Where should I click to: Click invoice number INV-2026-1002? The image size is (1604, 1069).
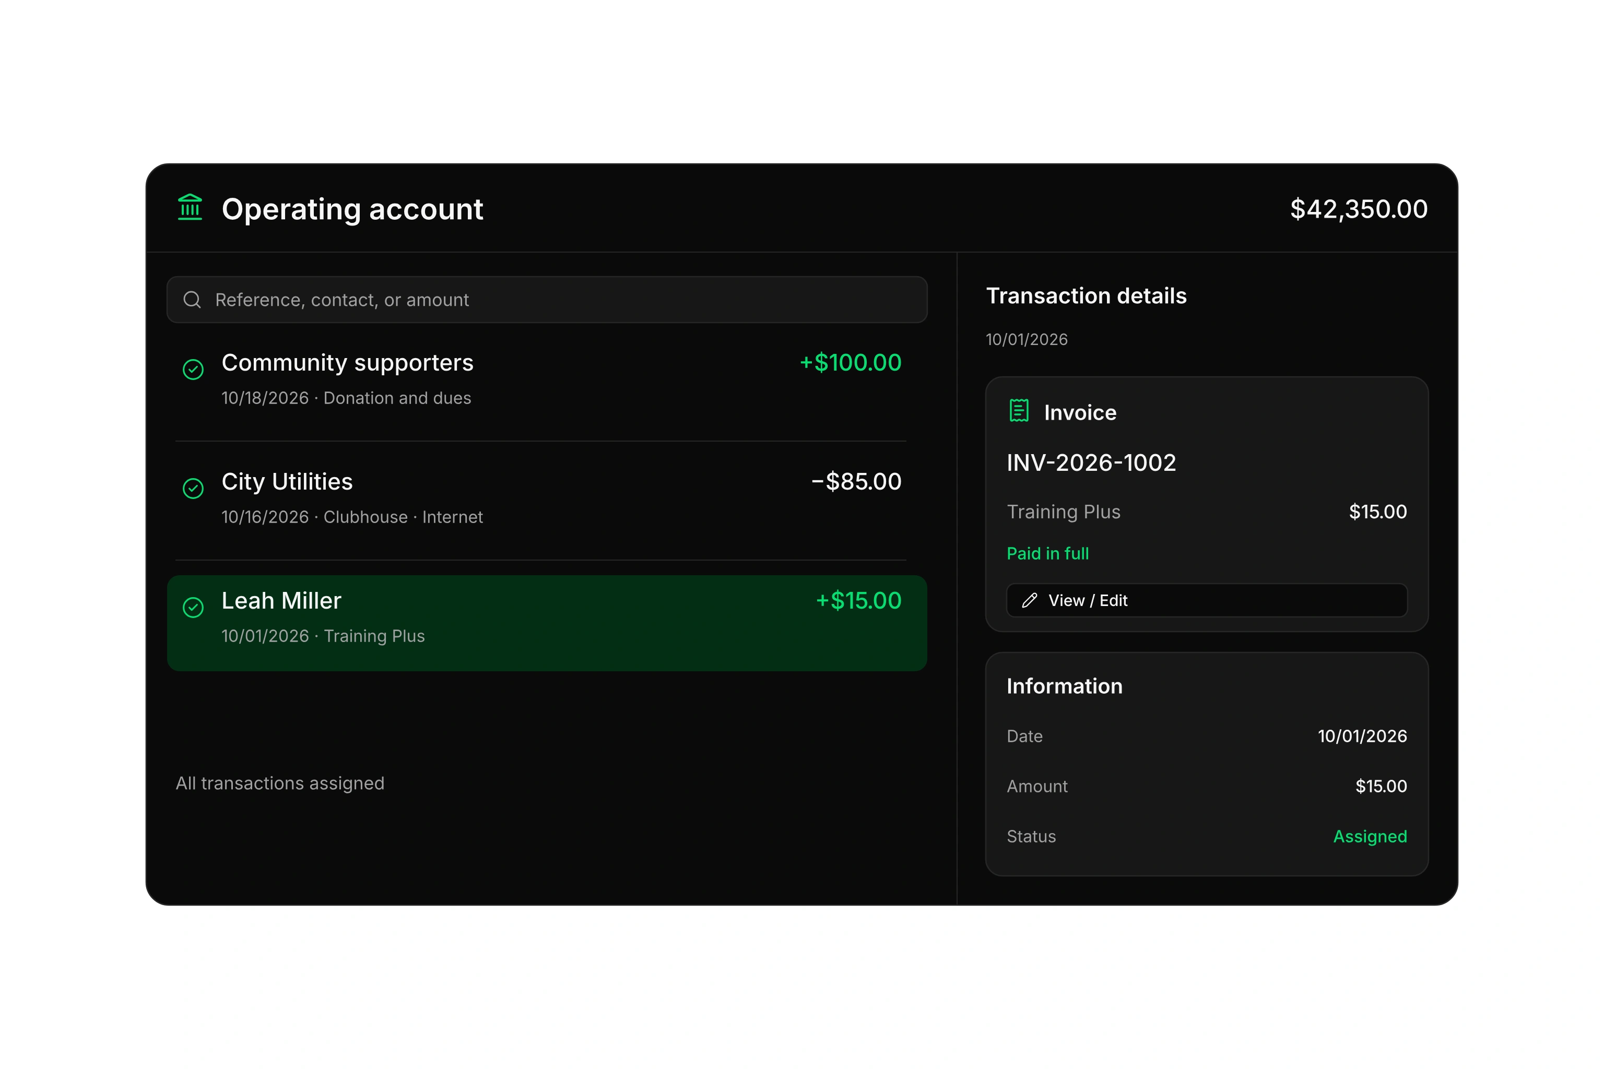[x=1091, y=463]
